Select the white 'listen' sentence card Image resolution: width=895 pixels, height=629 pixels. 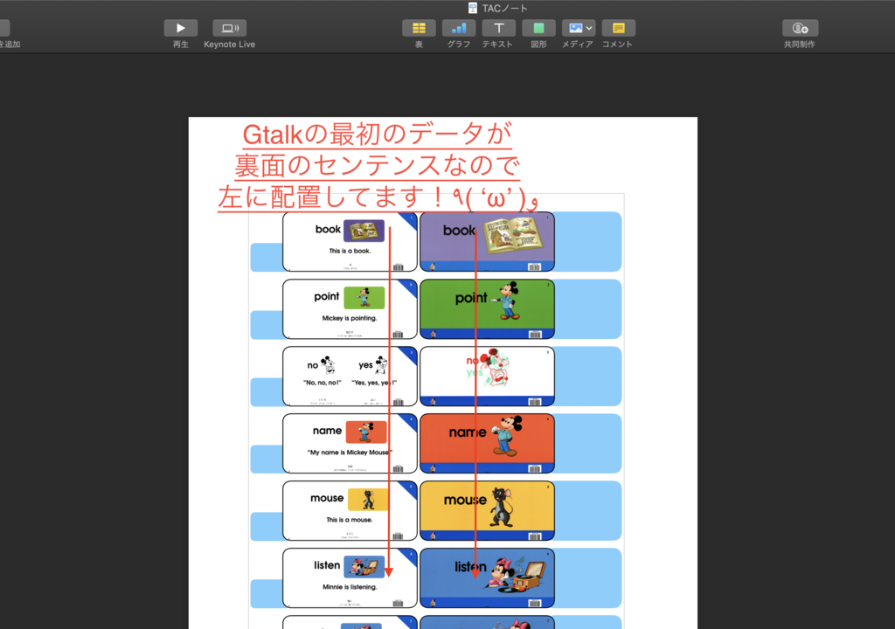pyautogui.click(x=350, y=578)
